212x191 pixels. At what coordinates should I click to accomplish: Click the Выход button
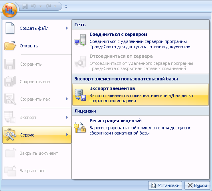pyautogui.click(x=197, y=185)
